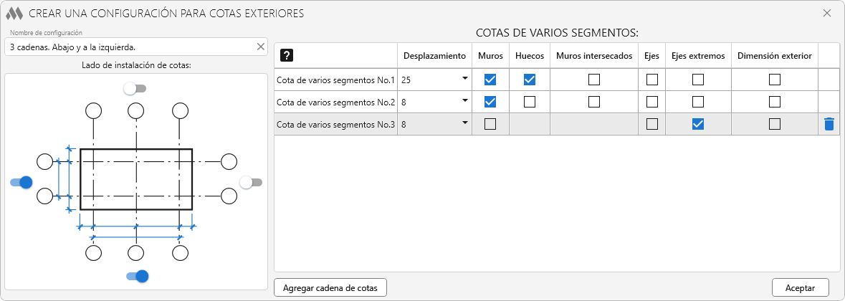Screen dimensions: 845x301
Task: Check Dimensión exterior for chain No.2
Action: (x=775, y=102)
